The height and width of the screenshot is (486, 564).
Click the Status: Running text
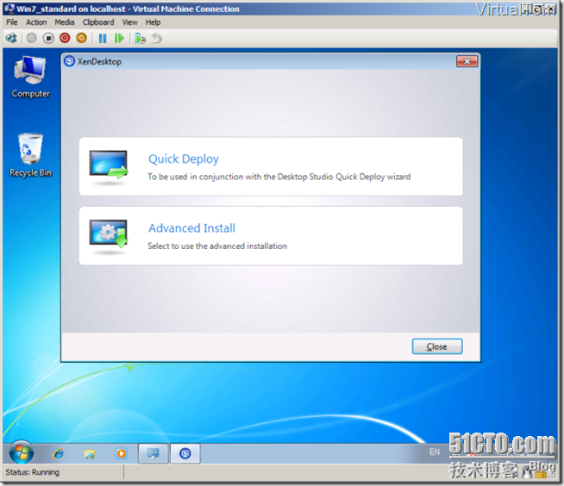tap(33, 472)
